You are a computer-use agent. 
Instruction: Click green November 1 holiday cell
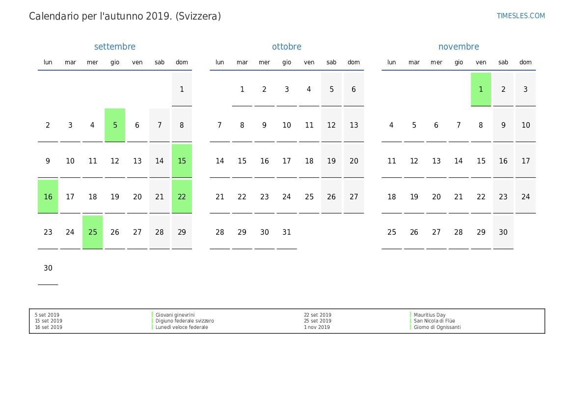481,89
